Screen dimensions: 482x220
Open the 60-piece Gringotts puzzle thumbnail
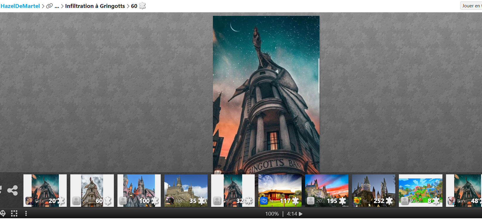tap(92, 190)
